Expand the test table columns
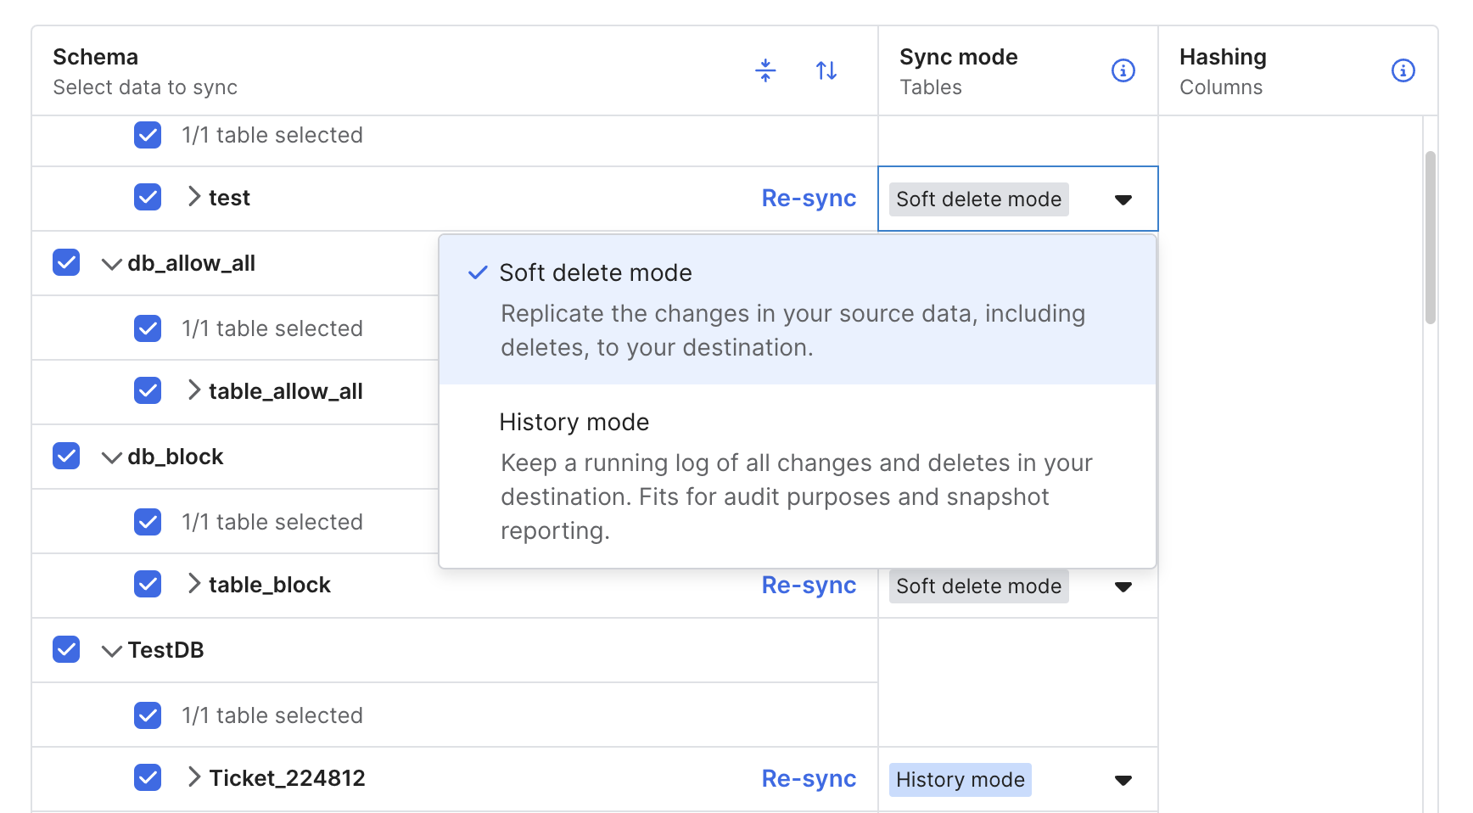Screen dimensions: 1473x813 pyautogui.click(x=194, y=197)
